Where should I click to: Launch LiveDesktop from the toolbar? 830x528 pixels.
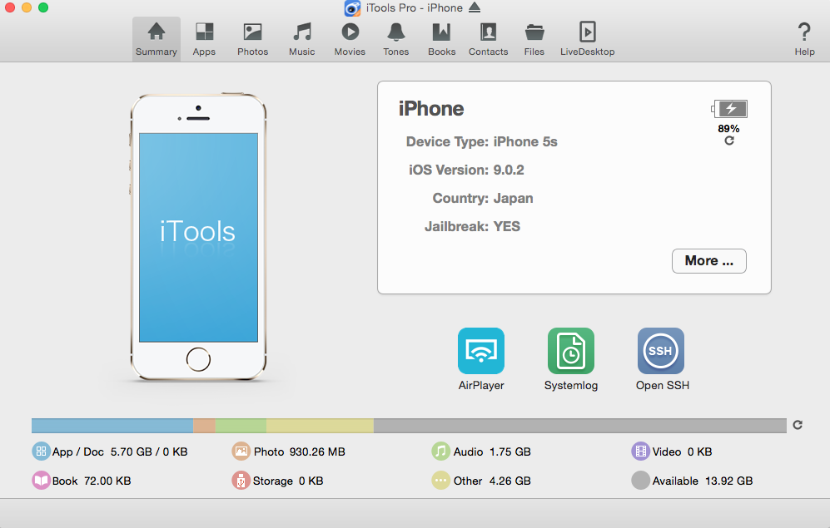point(588,39)
